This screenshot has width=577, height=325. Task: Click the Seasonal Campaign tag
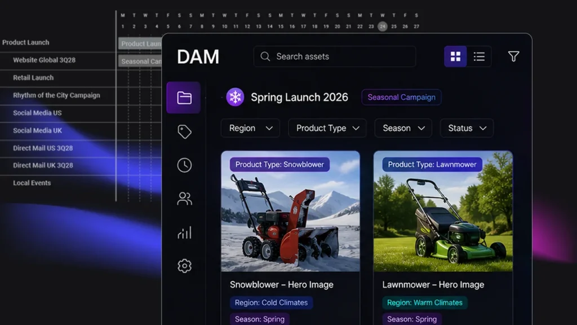point(401,97)
